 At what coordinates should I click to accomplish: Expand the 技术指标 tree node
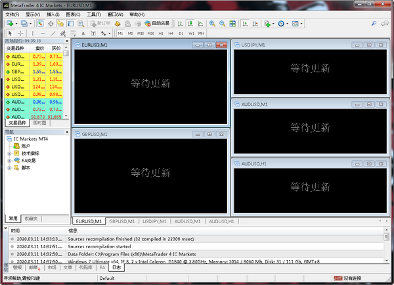point(9,153)
